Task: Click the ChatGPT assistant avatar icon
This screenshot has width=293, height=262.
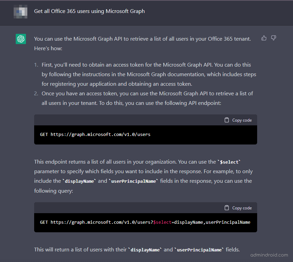Action: [x=20, y=39]
